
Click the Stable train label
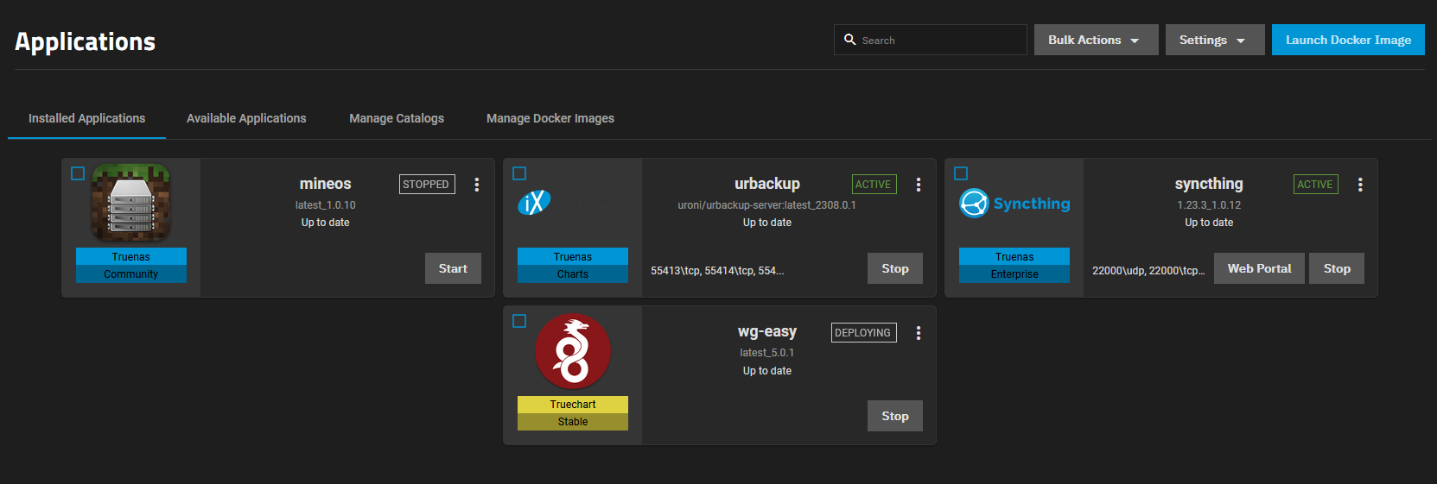click(x=573, y=422)
